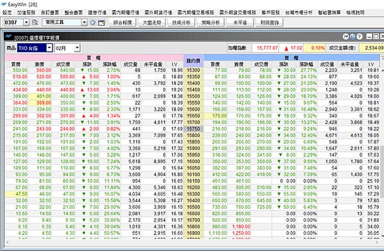The width and height of the screenshot is (384, 251).
Task: Open the question mark help icon
Action: [359, 37]
